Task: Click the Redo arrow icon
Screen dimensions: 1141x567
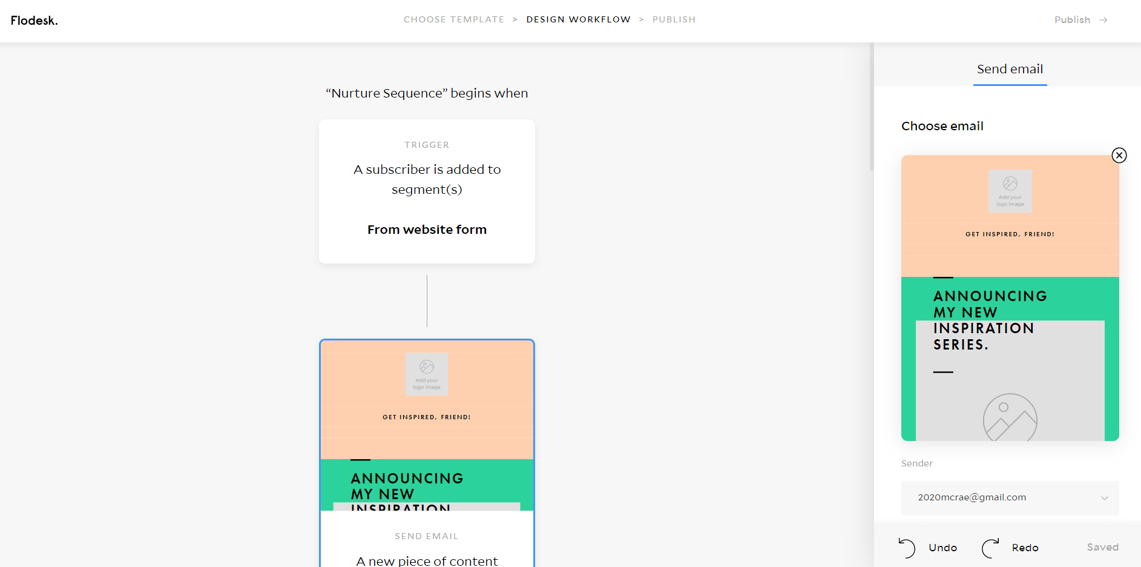Action: (x=990, y=548)
